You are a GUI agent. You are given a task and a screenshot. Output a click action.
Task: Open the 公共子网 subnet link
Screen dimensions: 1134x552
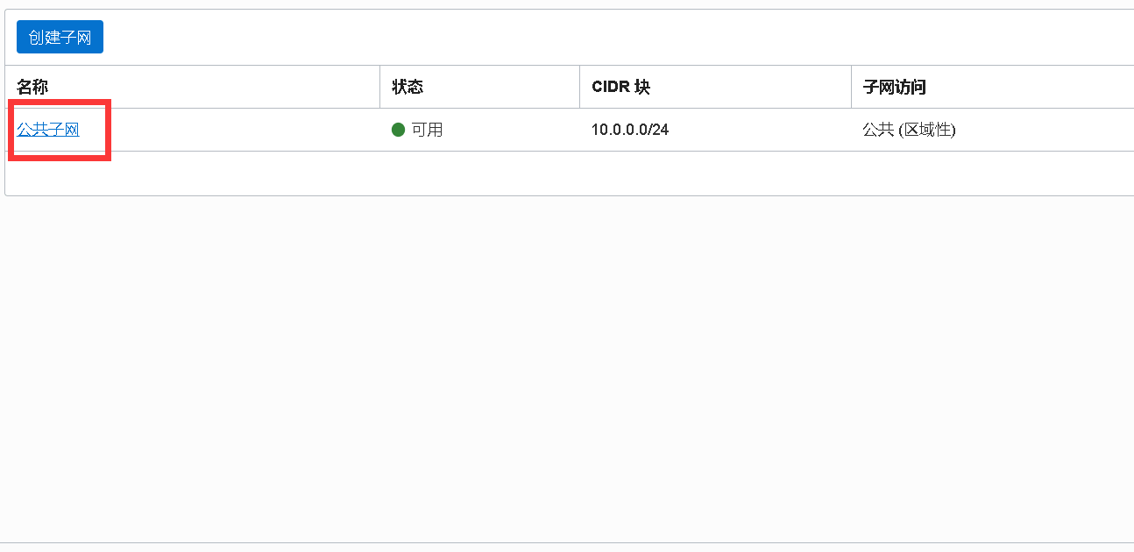[47, 129]
